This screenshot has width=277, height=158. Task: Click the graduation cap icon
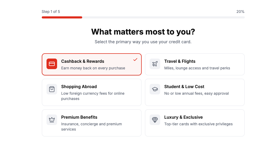click(x=155, y=89)
